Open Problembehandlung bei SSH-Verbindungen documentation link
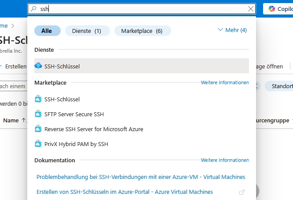Image resolution: width=293 pixels, height=200 pixels. [x=141, y=177]
